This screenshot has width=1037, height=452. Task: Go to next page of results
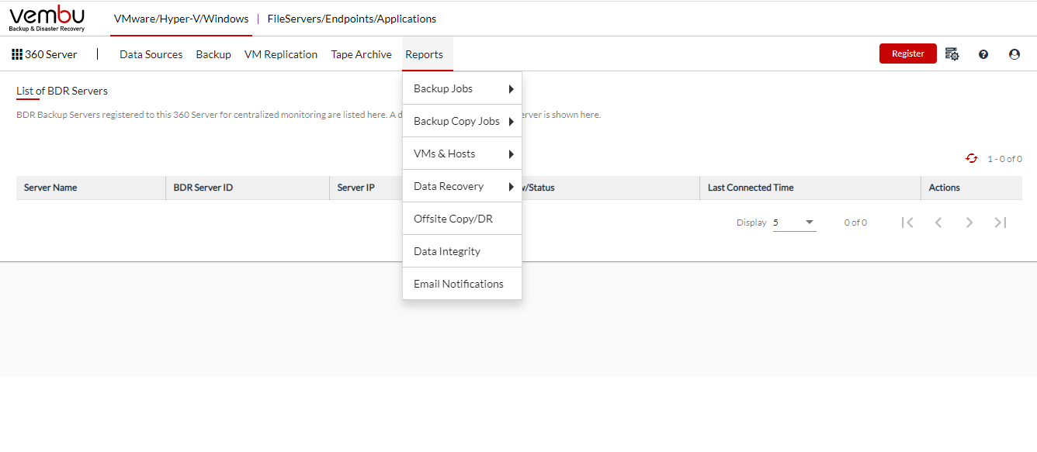[x=969, y=223]
